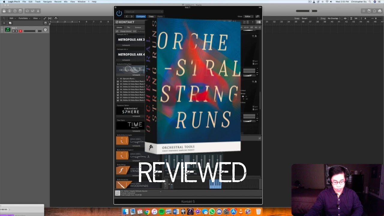The width and height of the screenshot is (384, 216).
Task: Open the Trash in the Dock
Action: pos(258,211)
